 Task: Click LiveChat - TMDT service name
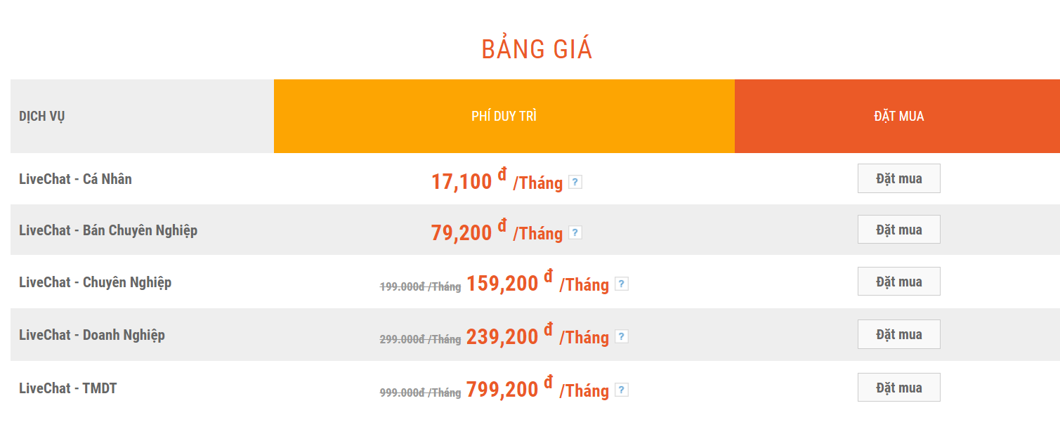[67, 388]
